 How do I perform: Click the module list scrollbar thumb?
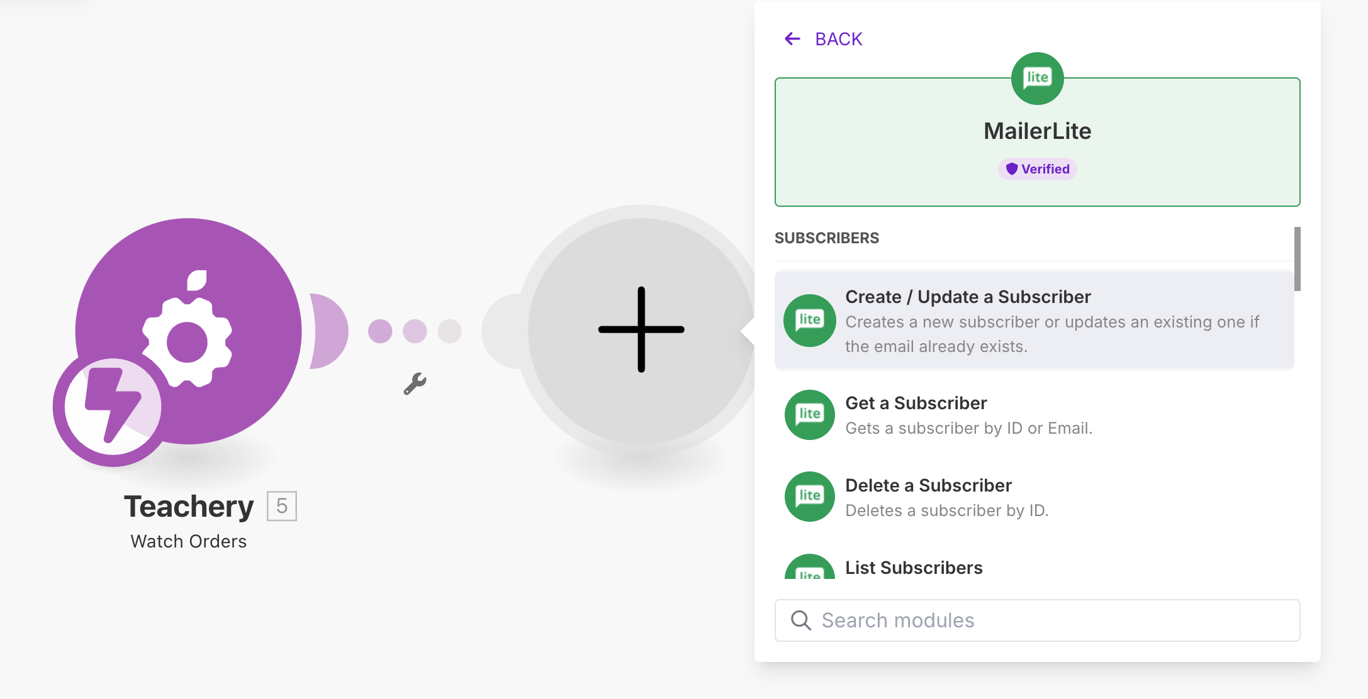pos(1297,259)
